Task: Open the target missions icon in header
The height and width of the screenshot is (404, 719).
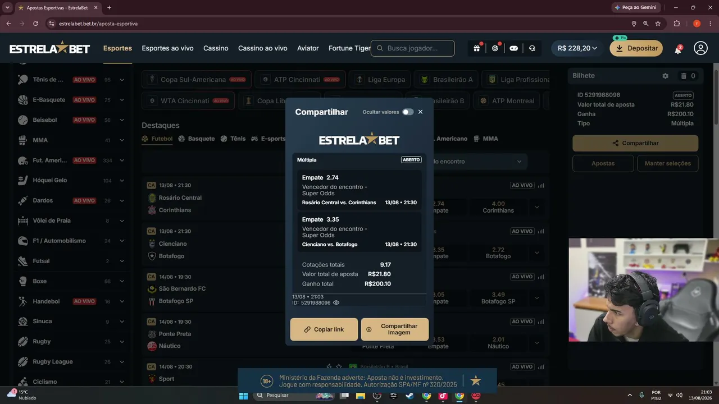Action: [495, 48]
